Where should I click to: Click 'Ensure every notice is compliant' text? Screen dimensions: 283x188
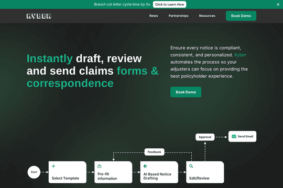(206, 48)
